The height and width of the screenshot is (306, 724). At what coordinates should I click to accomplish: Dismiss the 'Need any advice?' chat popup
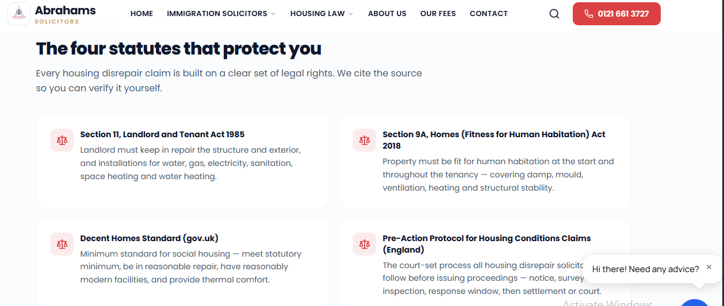point(709,267)
